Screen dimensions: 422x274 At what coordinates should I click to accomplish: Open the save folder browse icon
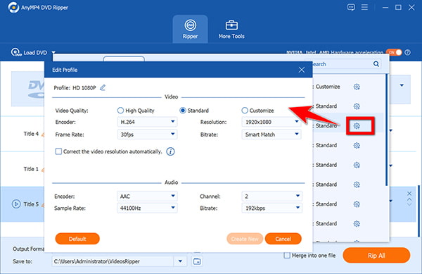click(x=197, y=261)
